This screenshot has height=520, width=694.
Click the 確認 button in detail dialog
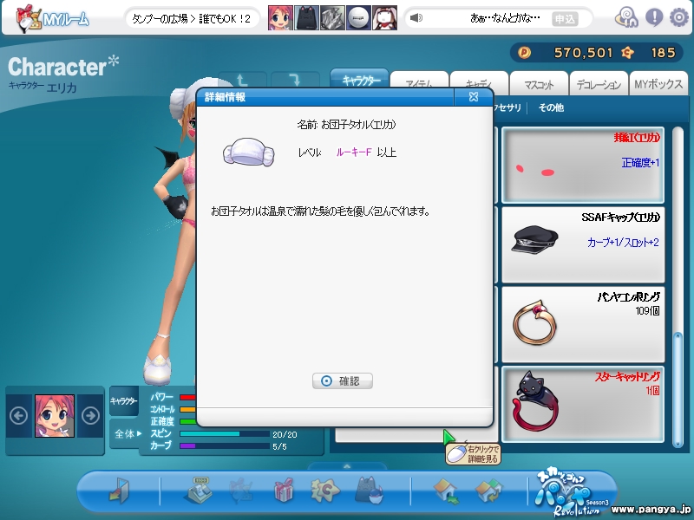tap(343, 380)
